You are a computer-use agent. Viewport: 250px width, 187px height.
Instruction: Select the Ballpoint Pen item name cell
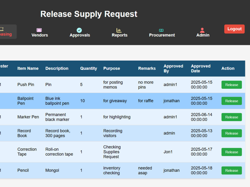(x=25, y=101)
